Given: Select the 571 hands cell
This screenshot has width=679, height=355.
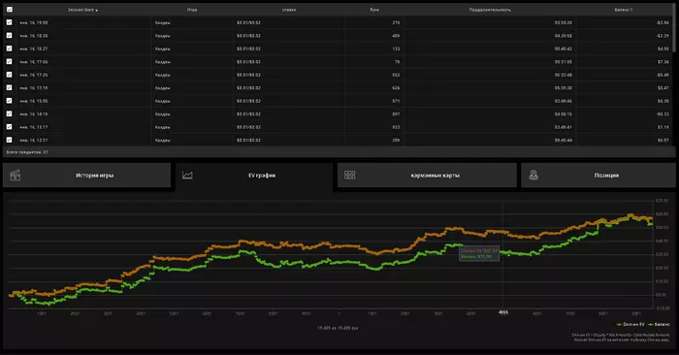Looking at the screenshot, I should point(396,101).
